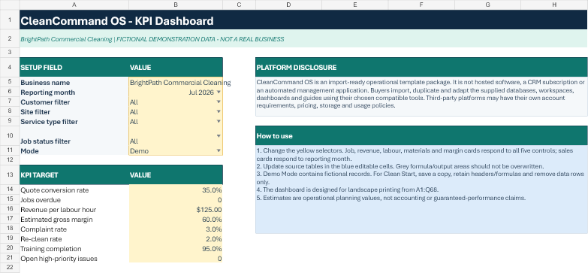The image size is (588, 273).
Task: Click the 'KPI TARGET' header cell
Action: (x=74, y=174)
